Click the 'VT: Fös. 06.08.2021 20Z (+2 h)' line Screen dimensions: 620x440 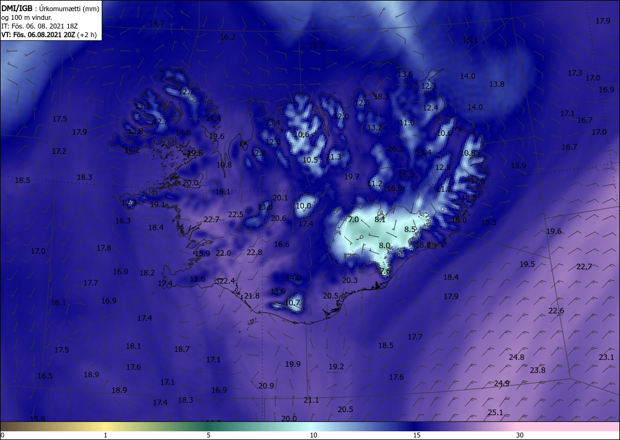tap(48, 34)
